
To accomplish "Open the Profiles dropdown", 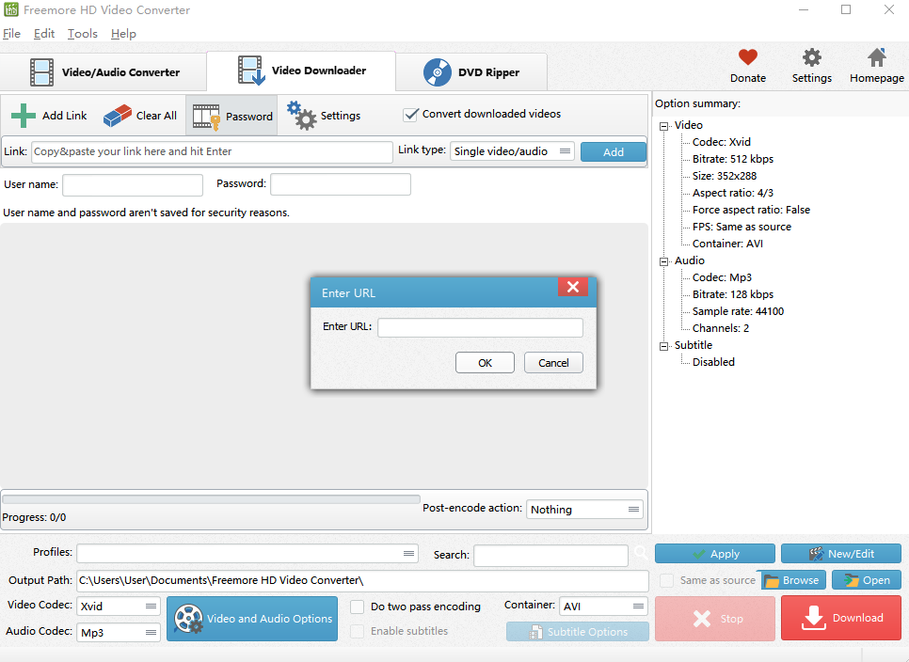I will pos(247,553).
